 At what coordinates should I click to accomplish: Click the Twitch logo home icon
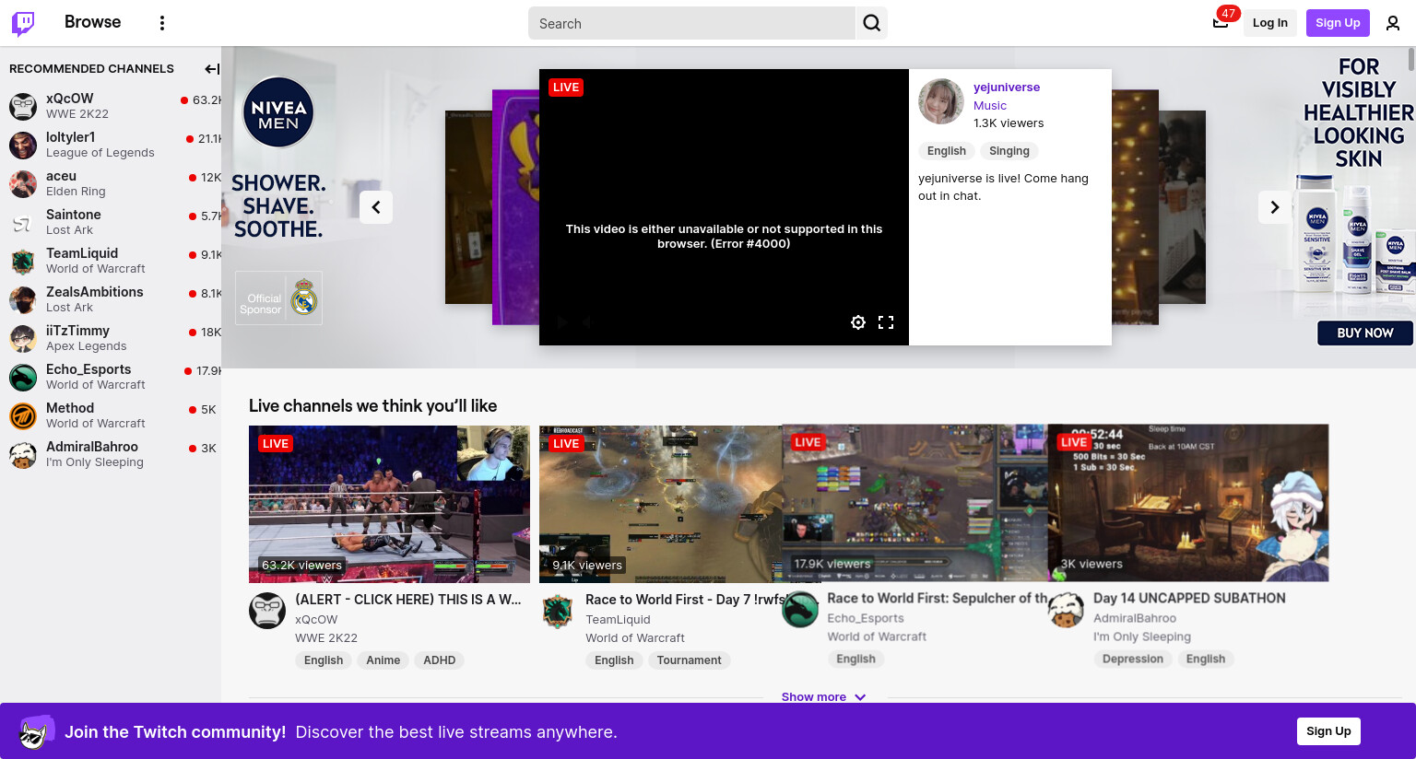tap(23, 23)
